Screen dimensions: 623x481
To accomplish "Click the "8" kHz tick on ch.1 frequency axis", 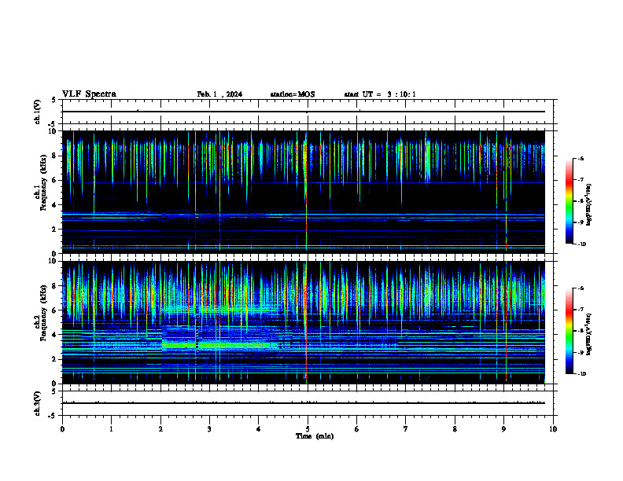I will pos(54,156).
